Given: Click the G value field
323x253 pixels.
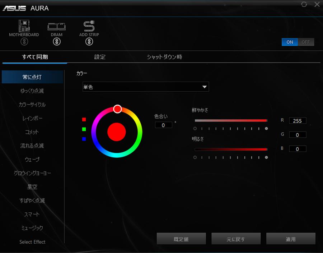Looking at the screenshot, I should (298, 135).
